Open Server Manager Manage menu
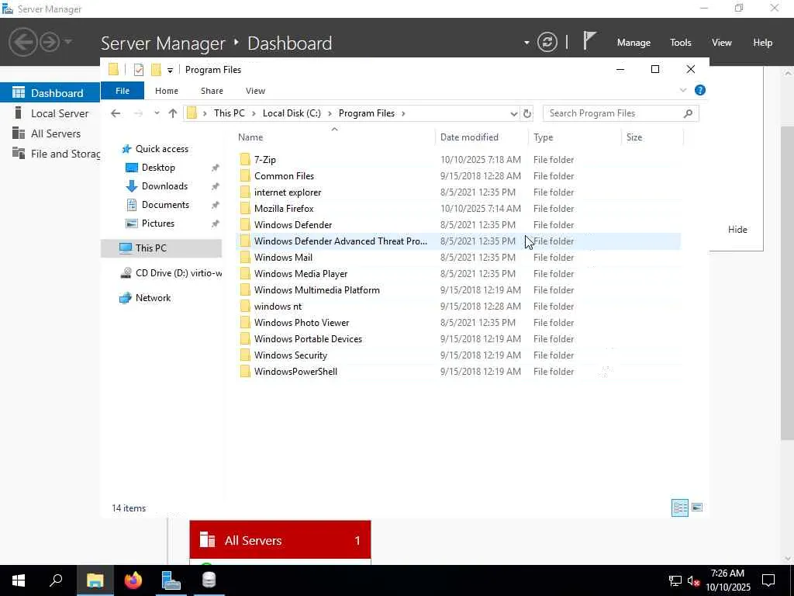 click(633, 43)
